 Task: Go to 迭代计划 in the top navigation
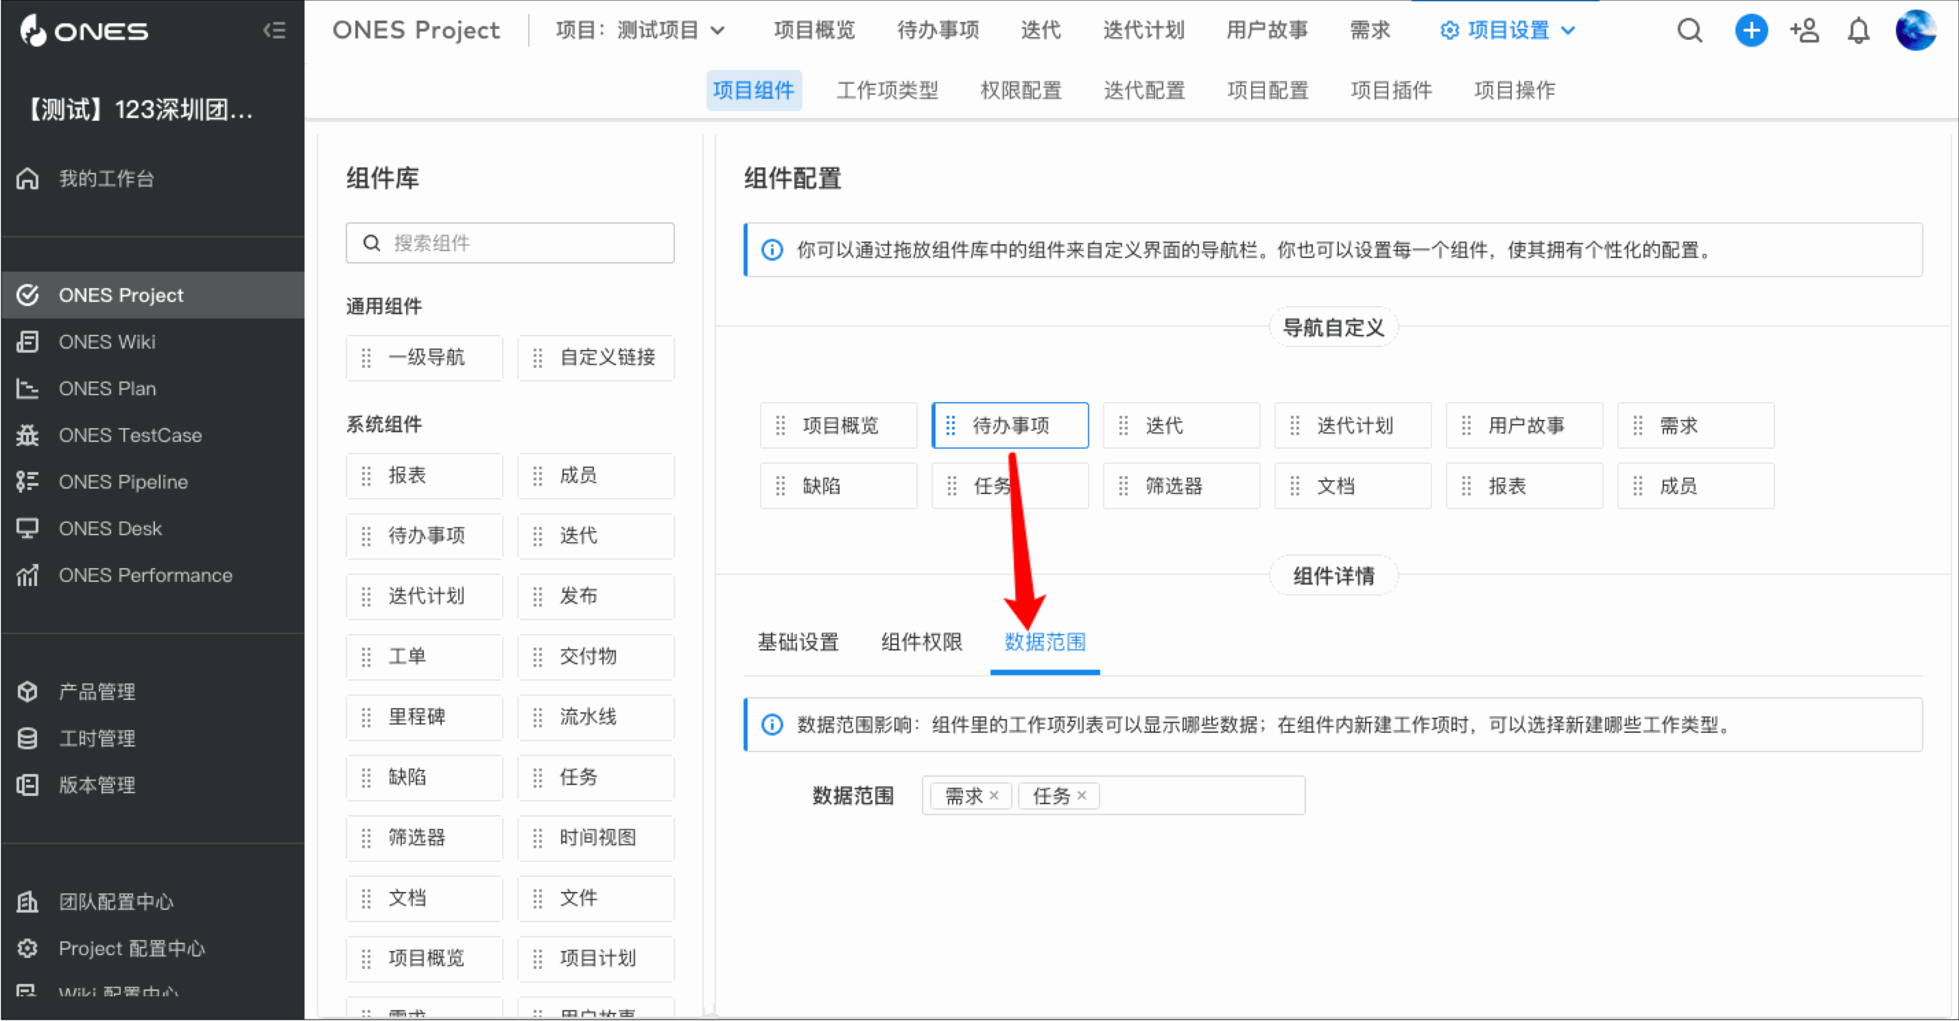(1143, 30)
